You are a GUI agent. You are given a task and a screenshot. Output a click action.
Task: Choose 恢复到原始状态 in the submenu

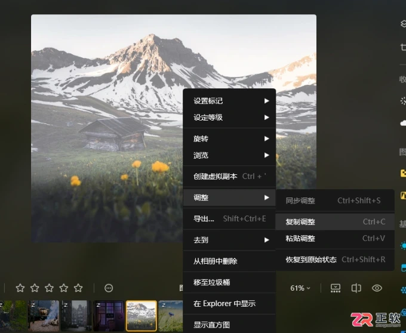point(335,260)
